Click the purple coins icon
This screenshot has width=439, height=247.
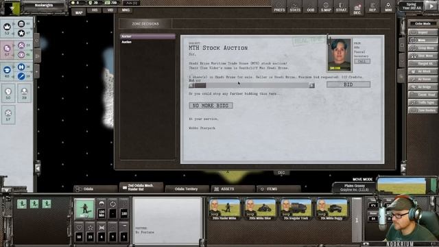[x=7, y=48]
